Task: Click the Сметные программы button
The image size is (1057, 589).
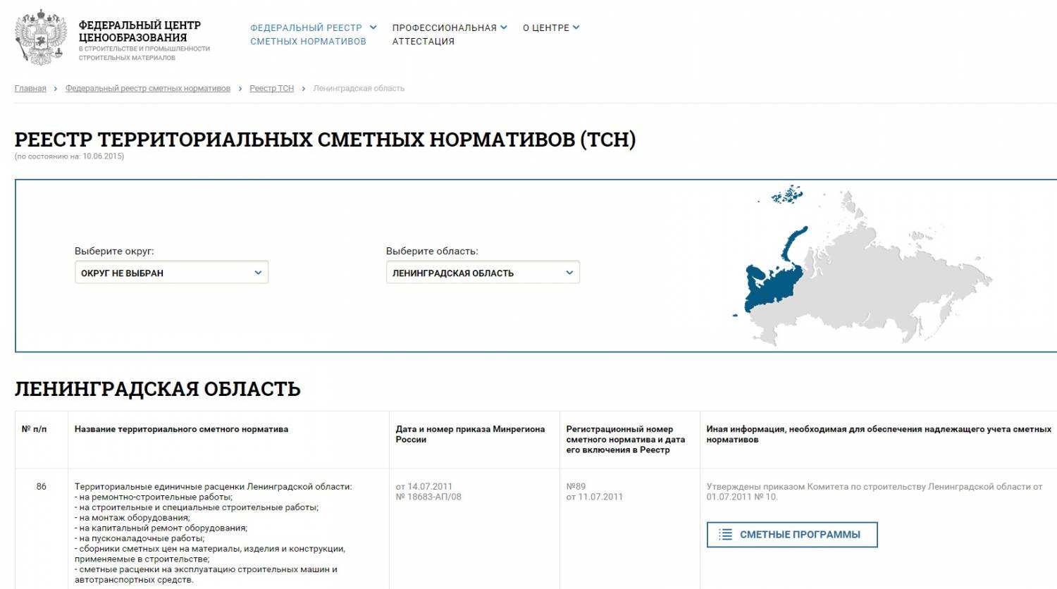Action: pyautogui.click(x=792, y=535)
